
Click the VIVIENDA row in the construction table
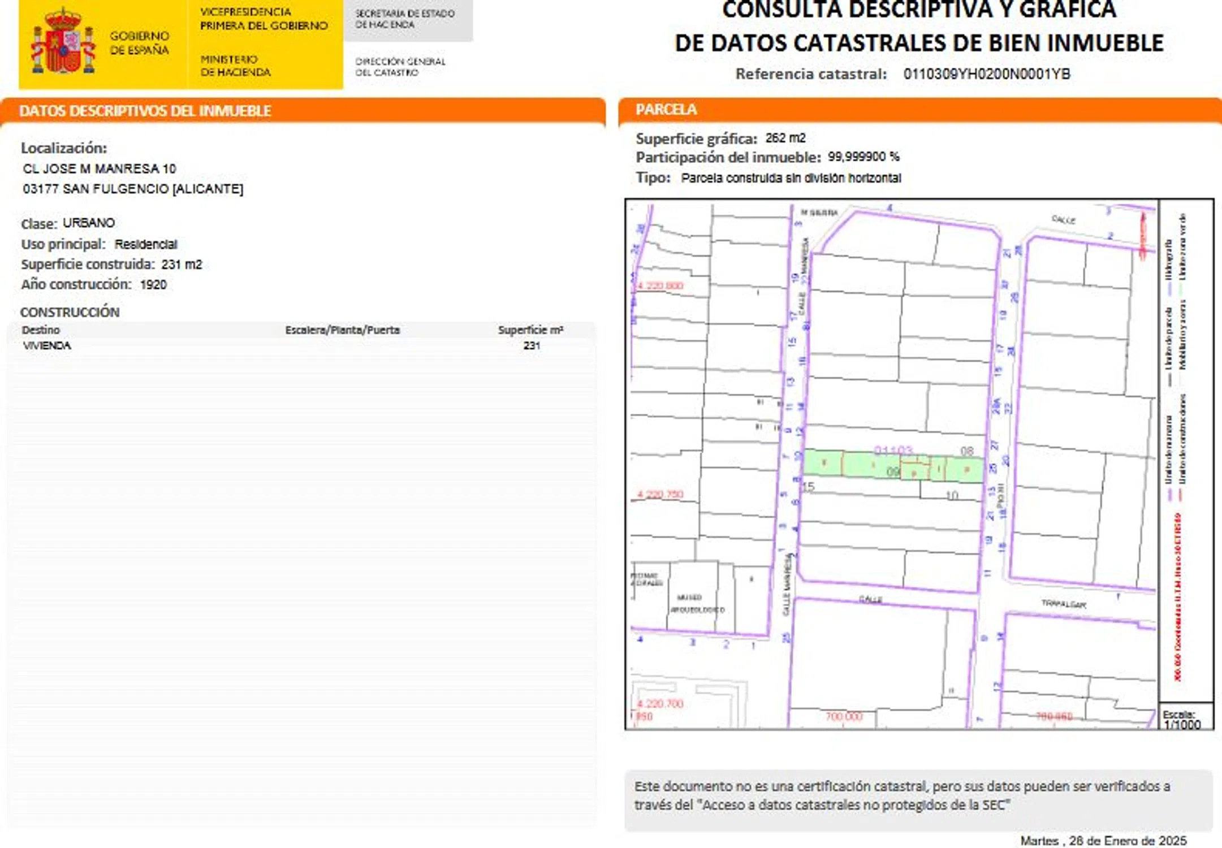pos(47,345)
